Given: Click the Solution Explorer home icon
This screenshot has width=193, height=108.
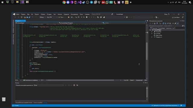Looking at the screenshot, I should click(x=155, y=23).
